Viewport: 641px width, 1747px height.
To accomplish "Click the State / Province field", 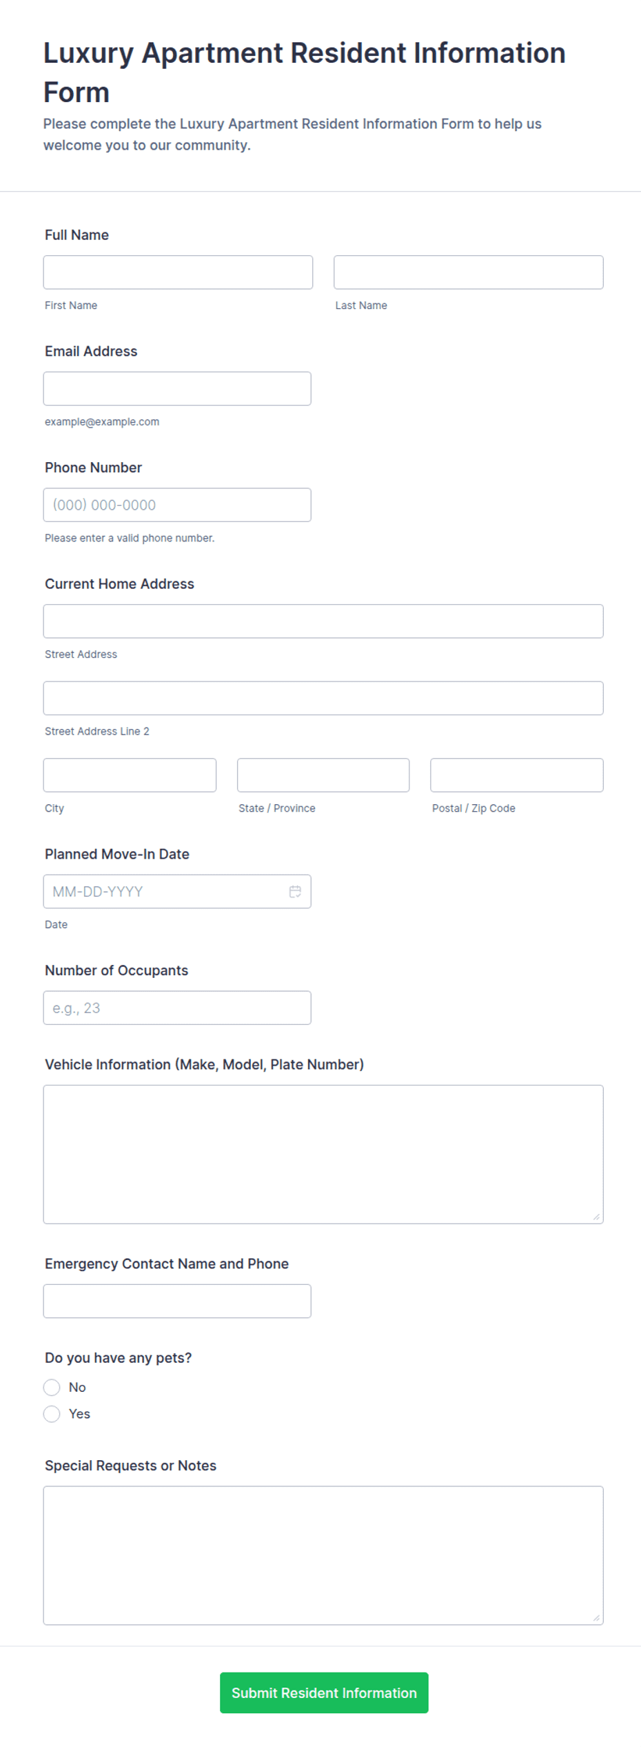I will 323,775.
